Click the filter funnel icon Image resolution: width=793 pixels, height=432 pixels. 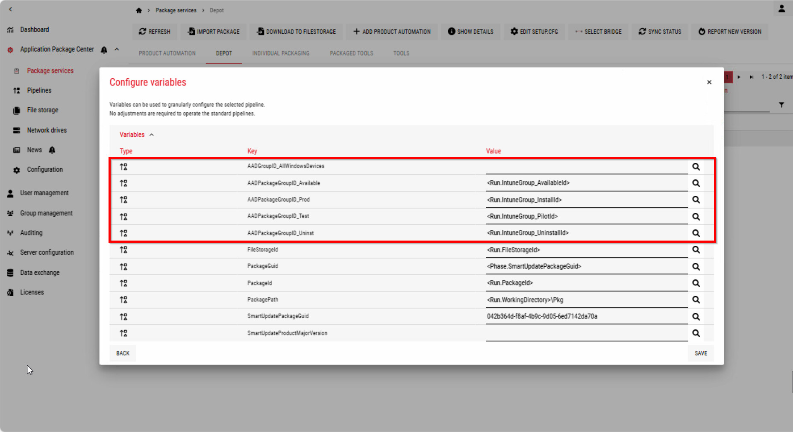[781, 105]
